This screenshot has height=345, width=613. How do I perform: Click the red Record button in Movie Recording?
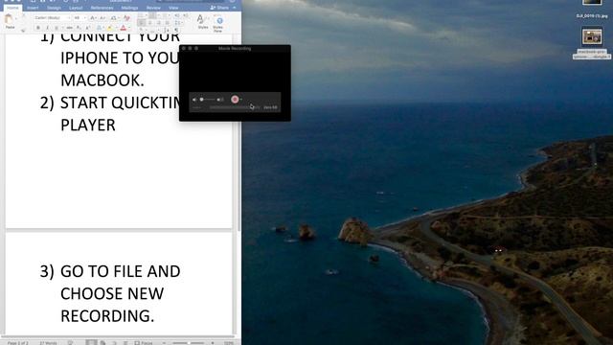pyautogui.click(x=235, y=100)
